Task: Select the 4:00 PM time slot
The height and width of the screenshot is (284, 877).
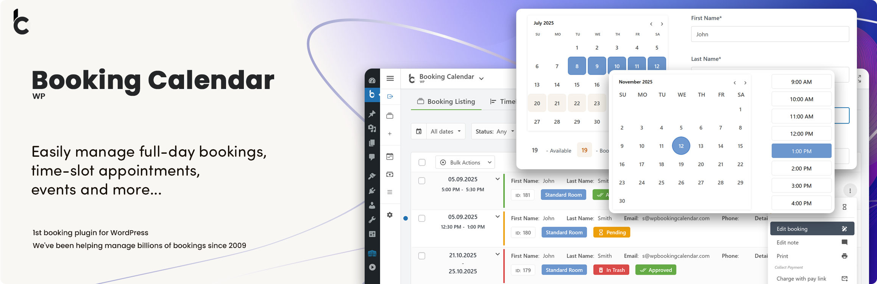Action: click(x=801, y=203)
